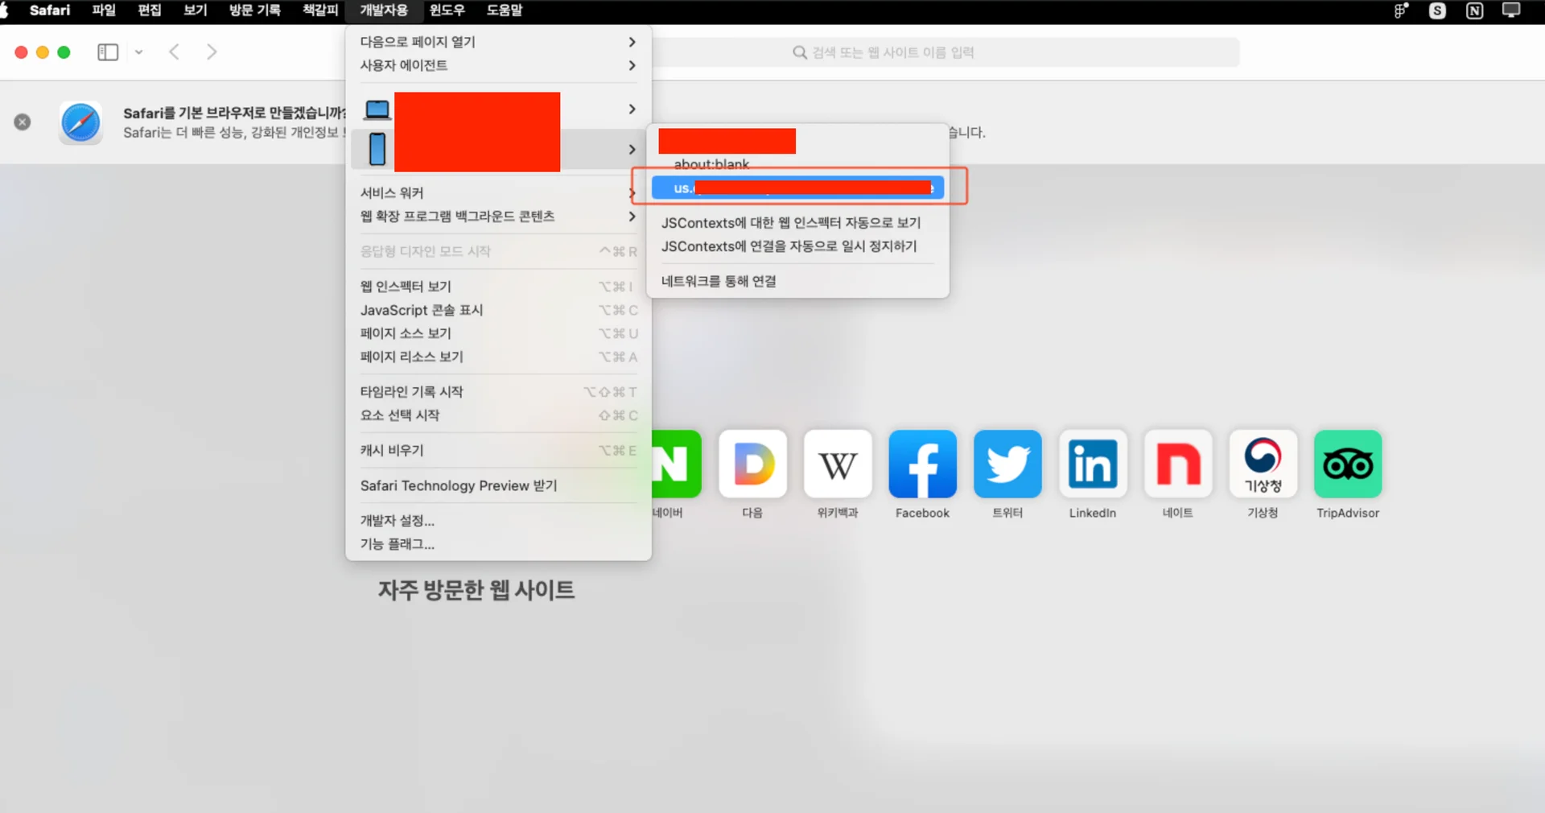Select the highlighted us. page entry
Viewport: 1545px width, 813px height.
click(797, 188)
